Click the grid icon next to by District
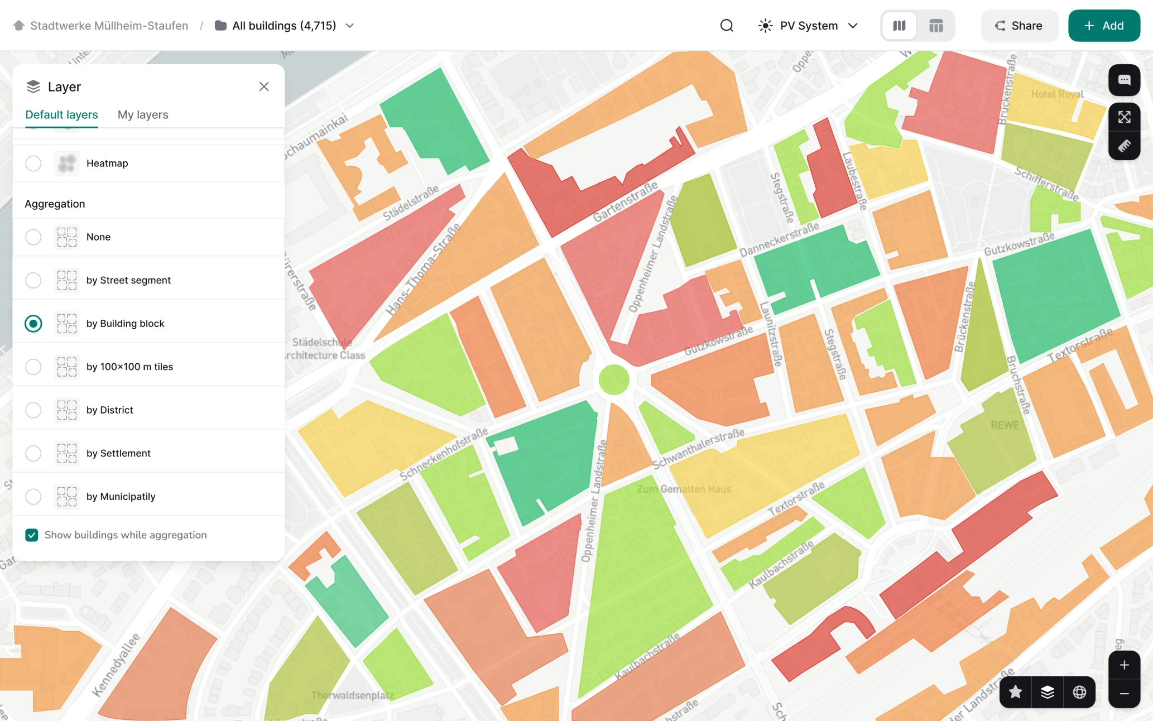1153x721 pixels. 67,410
